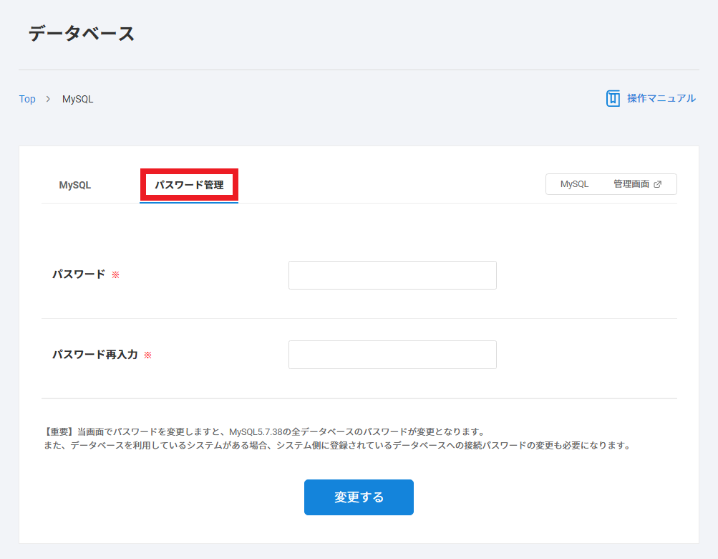This screenshot has width=718, height=559.
Task: Click the MySQL breadcrumb text
Action: (x=77, y=99)
